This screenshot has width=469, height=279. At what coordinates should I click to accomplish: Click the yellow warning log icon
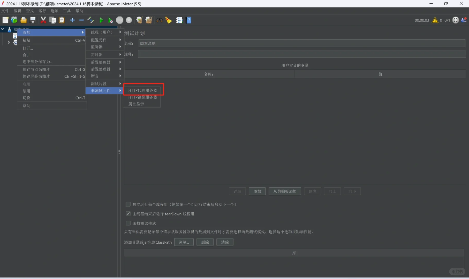point(435,20)
